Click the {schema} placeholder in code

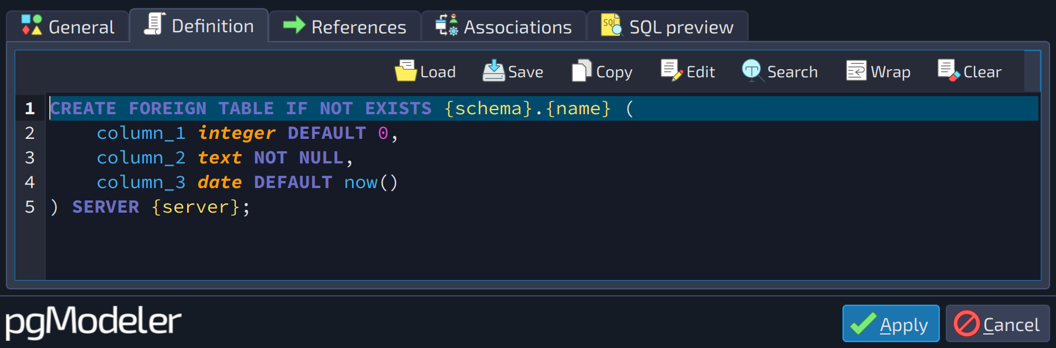point(488,108)
